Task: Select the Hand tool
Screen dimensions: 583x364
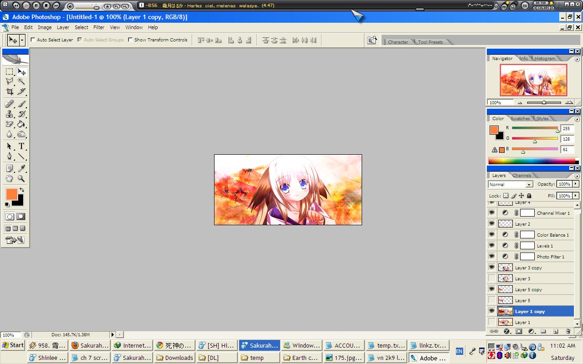Action: 9,179
